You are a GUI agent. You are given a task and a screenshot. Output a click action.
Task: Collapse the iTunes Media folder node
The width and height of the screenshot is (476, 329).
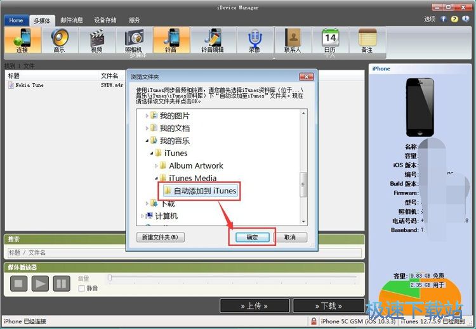[156, 178]
